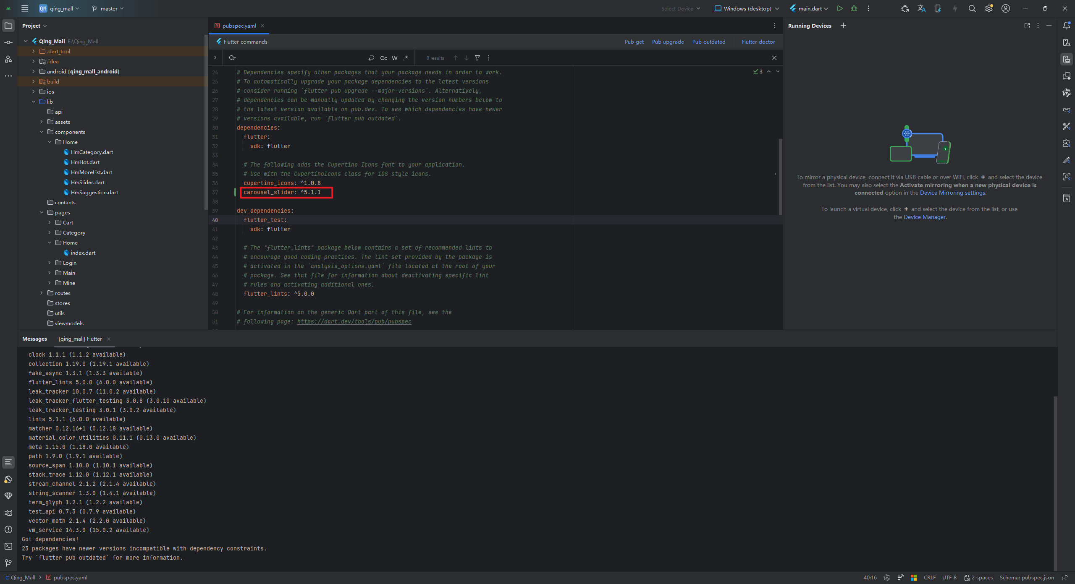This screenshot has height=584, width=1075.
Task: Switch to the [qing_mall] Flutter messages tab
Action: coord(80,339)
